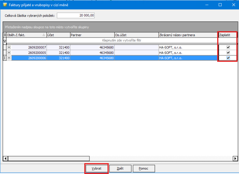Sort by Oběh.č.fakt. column header

point(24,35)
